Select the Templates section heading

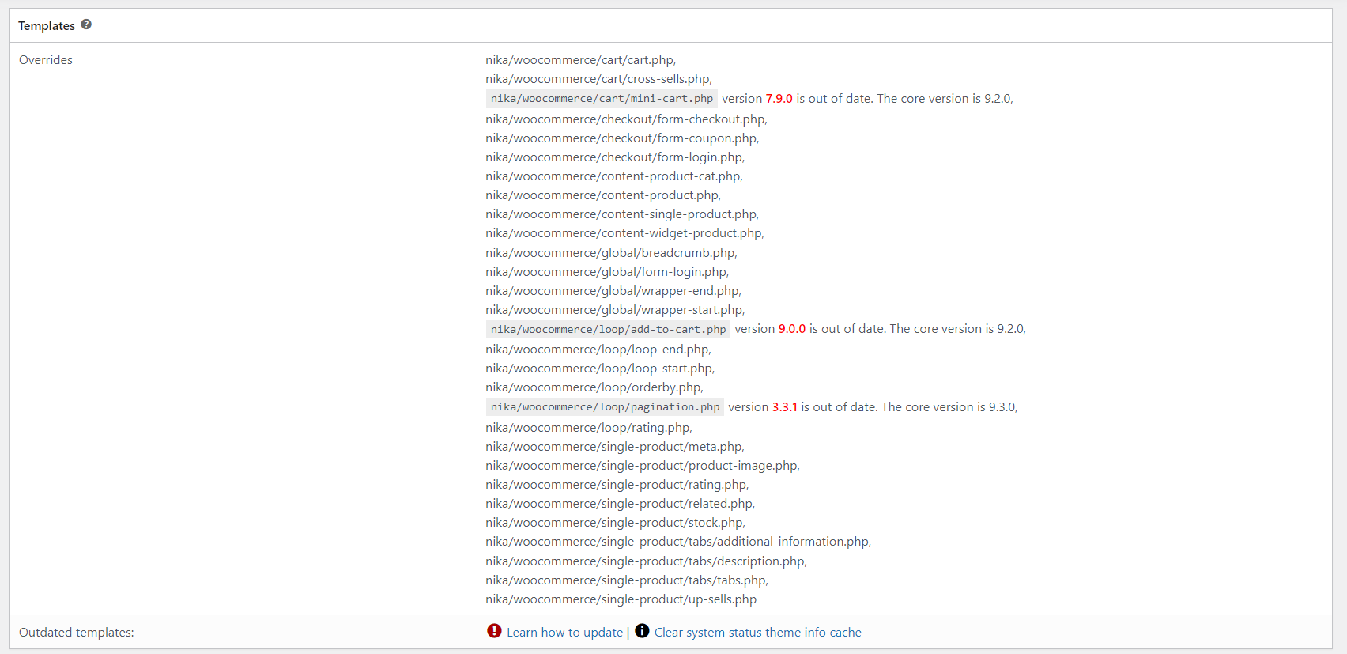47,26
